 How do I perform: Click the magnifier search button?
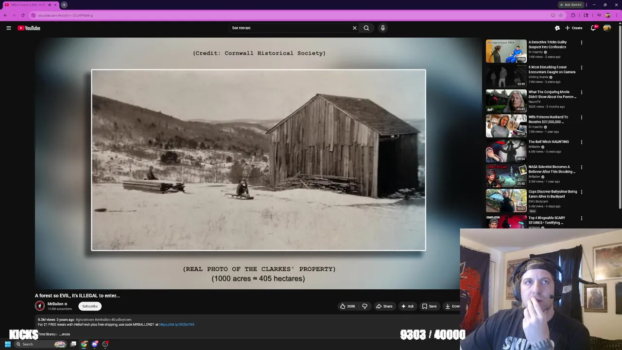pos(366,28)
